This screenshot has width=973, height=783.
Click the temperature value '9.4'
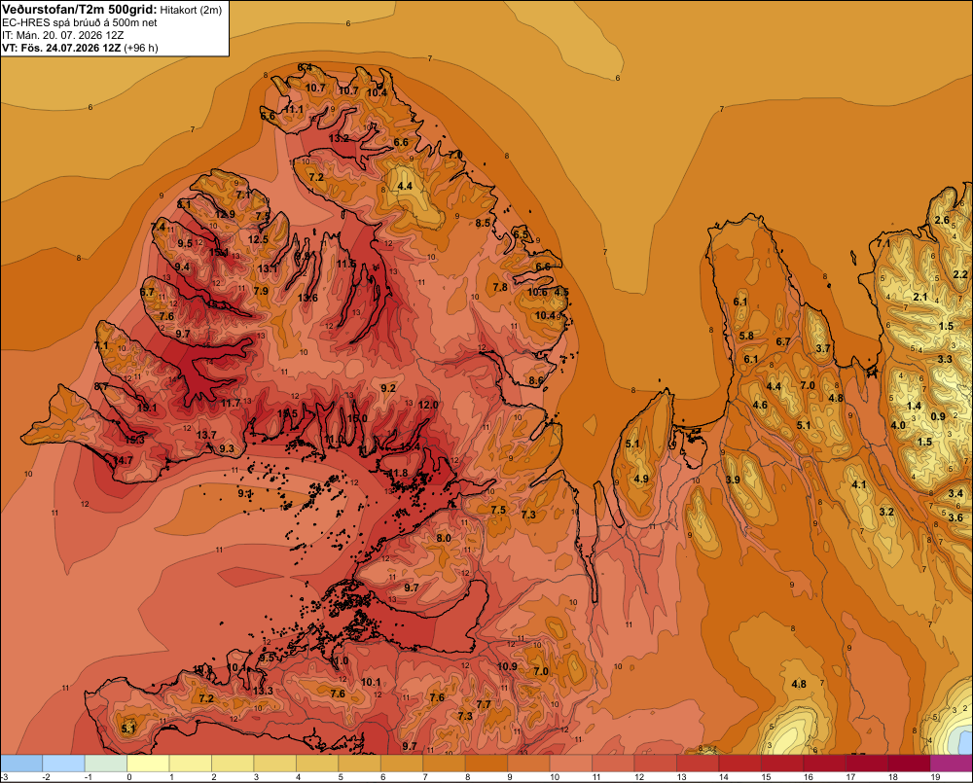tap(182, 267)
